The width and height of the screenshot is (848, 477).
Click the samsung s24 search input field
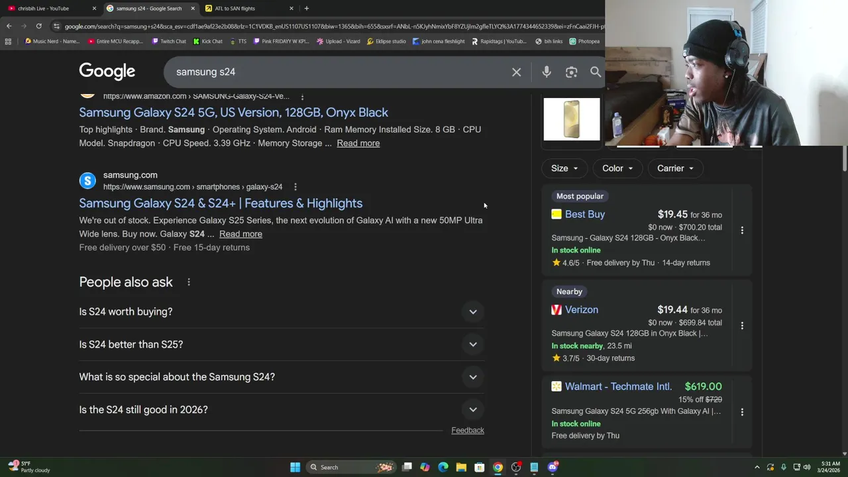pyautogui.click(x=338, y=72)
